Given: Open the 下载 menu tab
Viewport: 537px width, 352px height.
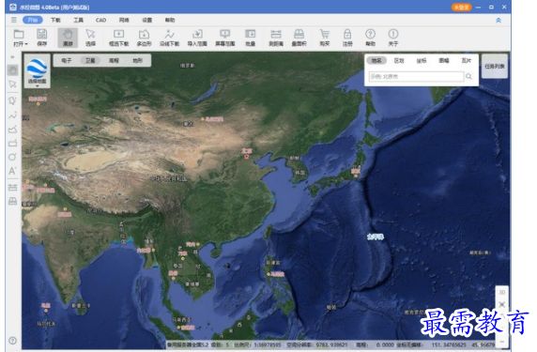Looking at the screenshot, I should (55, 20).
